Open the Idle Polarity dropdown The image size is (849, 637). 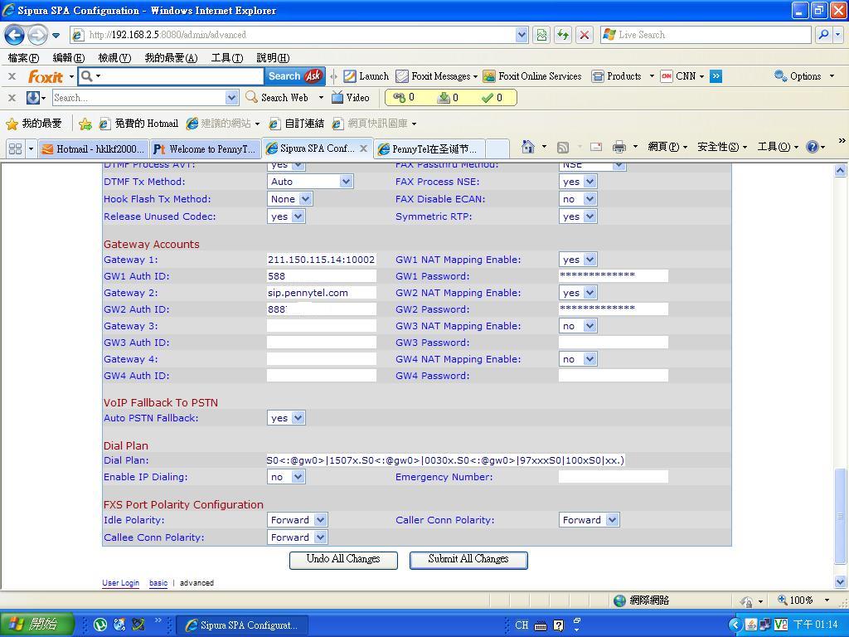click(x=297, y=520)
